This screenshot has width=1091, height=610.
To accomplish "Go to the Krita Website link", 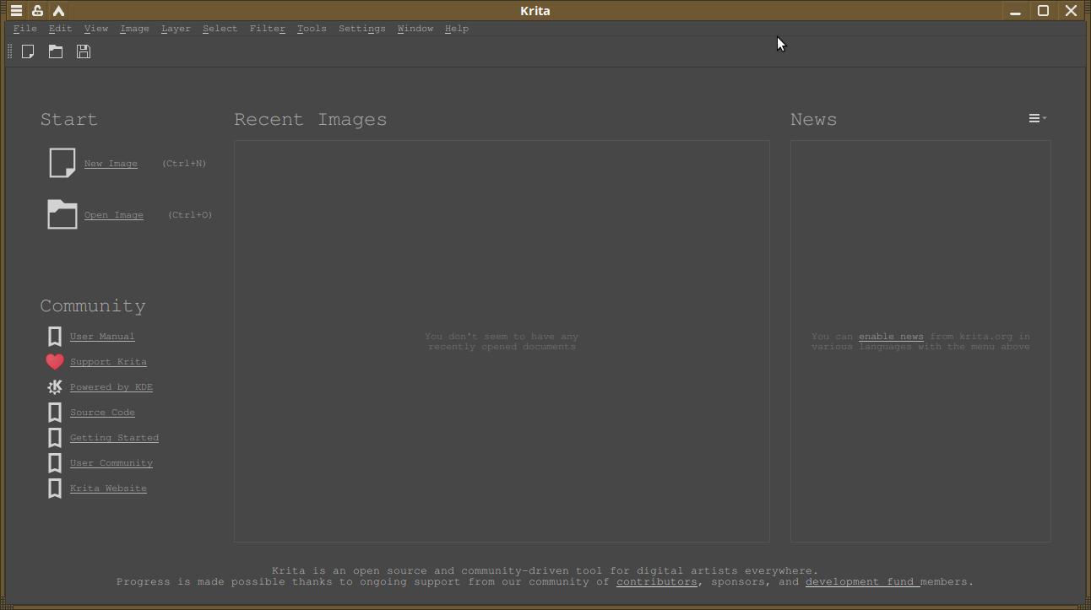I will point(108,489).
